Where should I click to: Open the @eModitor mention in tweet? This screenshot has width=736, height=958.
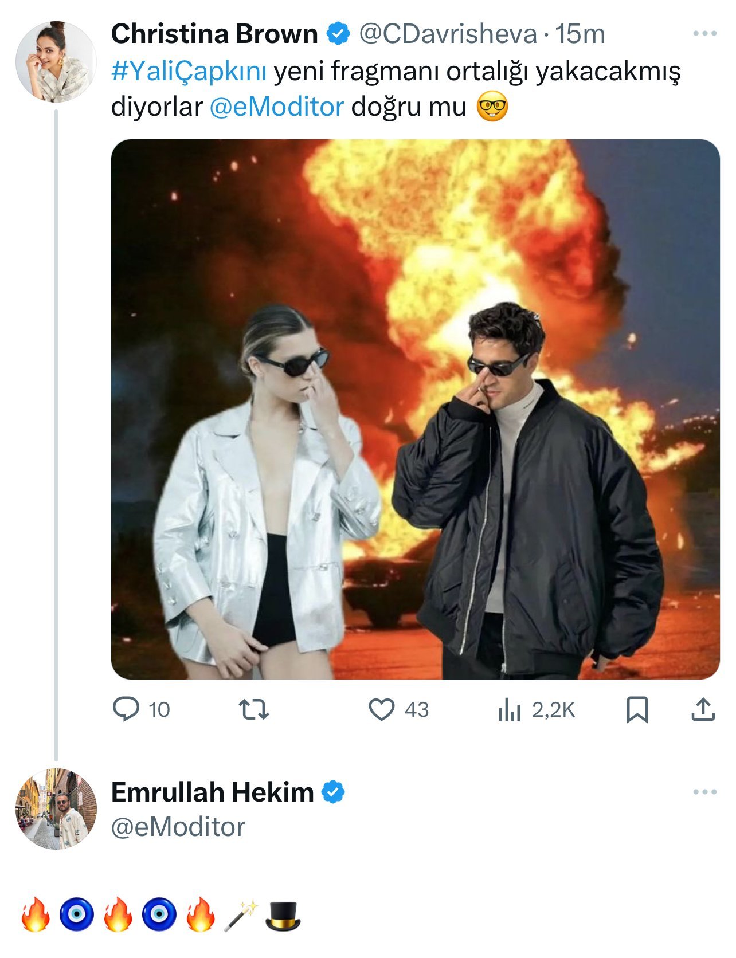(276, 107)
